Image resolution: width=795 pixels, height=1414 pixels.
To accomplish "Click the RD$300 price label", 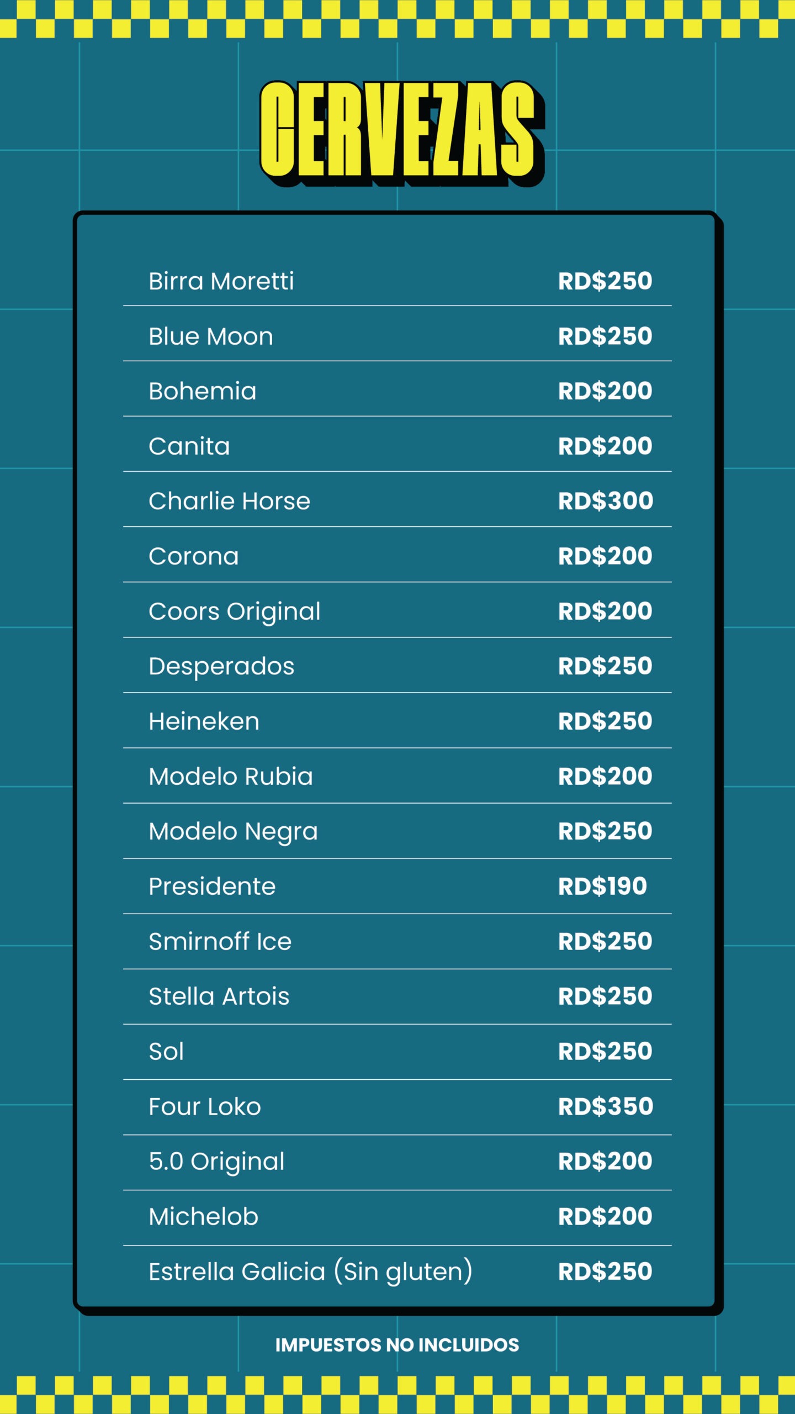I will point(606,501).
